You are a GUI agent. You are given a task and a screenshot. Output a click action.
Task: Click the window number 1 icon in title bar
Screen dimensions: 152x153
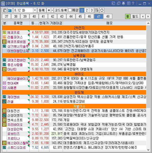click(3, 4)
